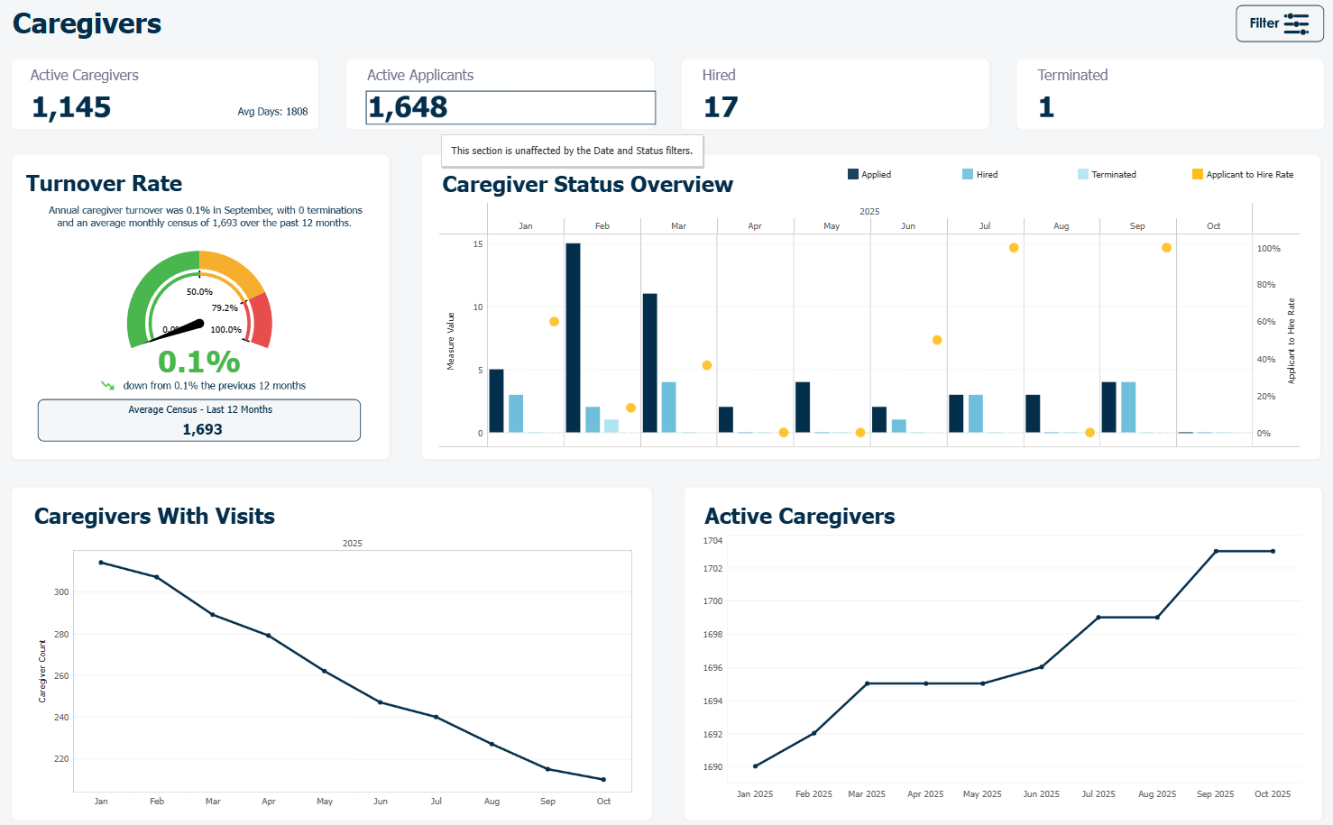1333x825 pixels.
Task: Select the tall Feb Applied bar
Action: 573,338
